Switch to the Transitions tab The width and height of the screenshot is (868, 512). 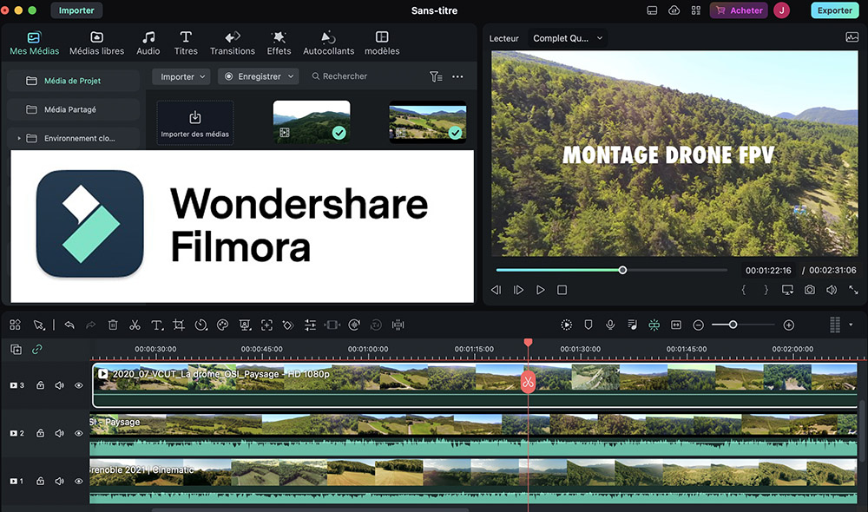tap(233, 43)
